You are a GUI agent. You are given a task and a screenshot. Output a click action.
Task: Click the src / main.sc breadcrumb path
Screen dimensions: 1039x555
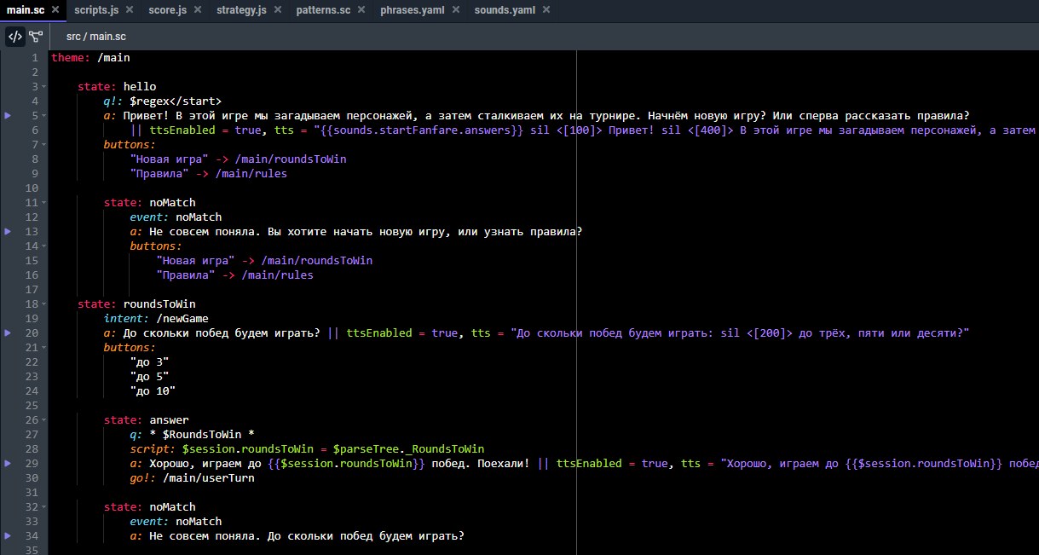tap(96, 37)
